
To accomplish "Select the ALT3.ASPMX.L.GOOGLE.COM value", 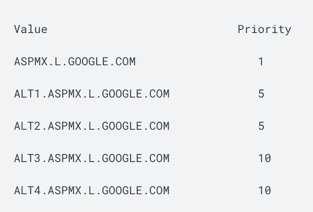I will pos(92,158).
